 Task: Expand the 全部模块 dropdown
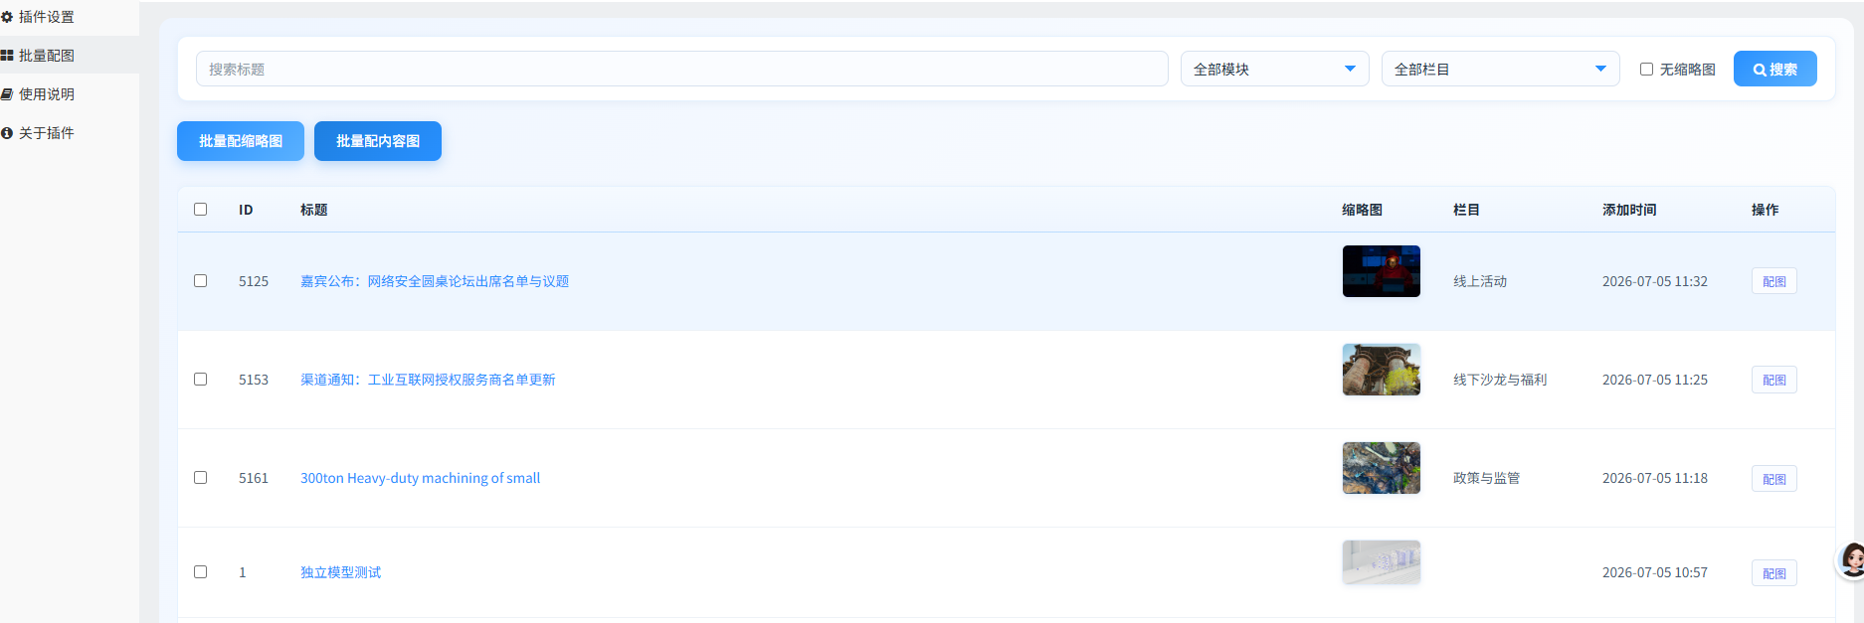coord(1275,69)
